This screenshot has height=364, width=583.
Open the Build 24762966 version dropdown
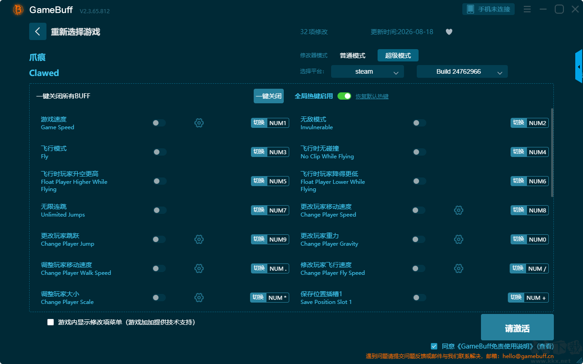coord(462,71)
